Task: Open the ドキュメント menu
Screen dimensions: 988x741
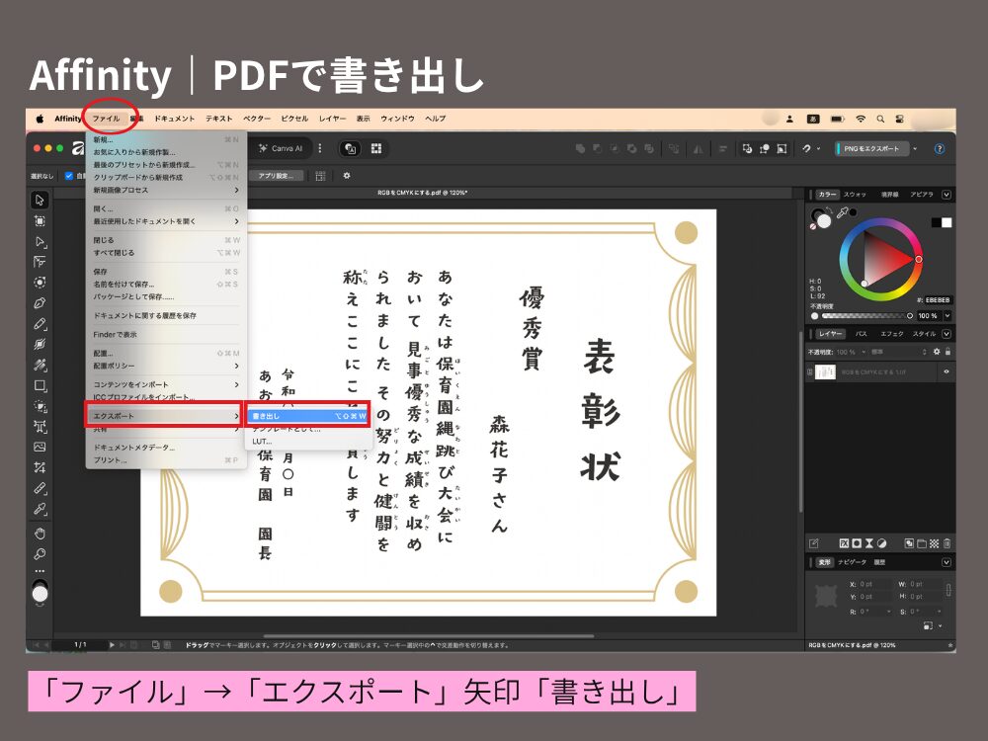Action: tap(175, 119)
